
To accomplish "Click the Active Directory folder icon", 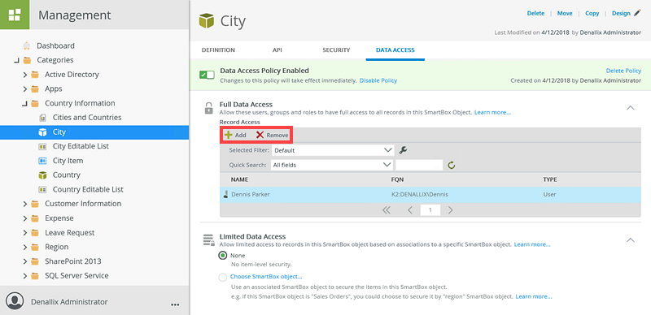I will 35,75.
